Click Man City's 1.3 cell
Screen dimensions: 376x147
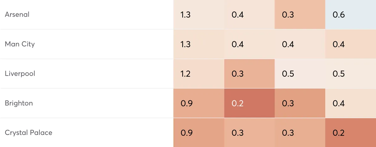point(199,44)
